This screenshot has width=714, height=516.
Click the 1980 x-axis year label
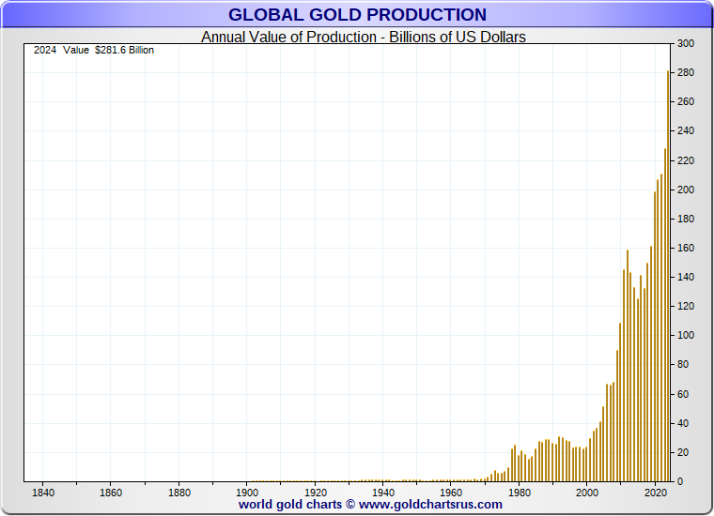tap(519, 493)
